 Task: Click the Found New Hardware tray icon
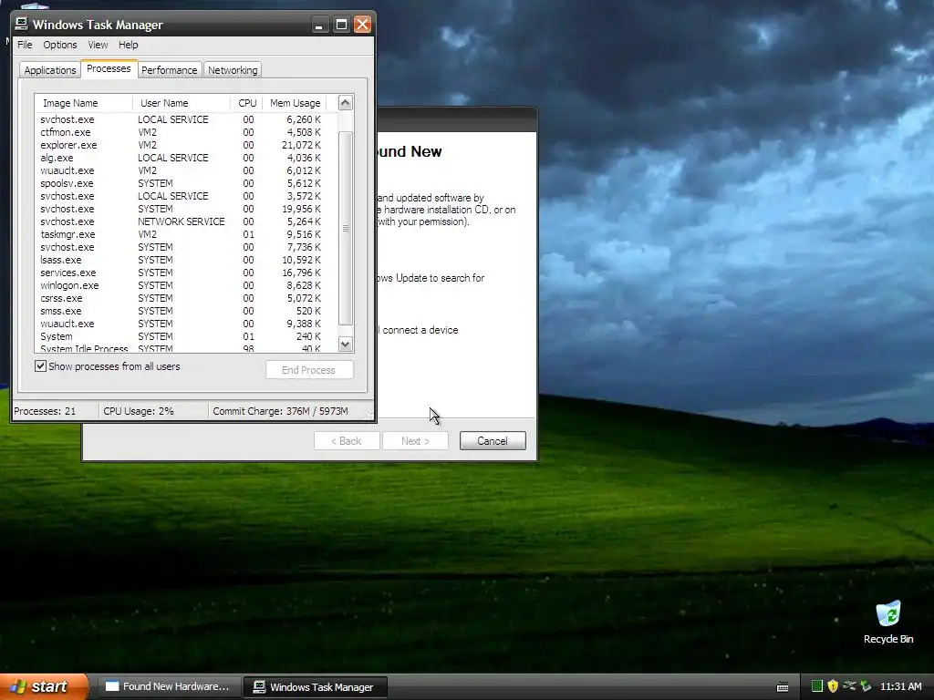[x=849, y=686]
